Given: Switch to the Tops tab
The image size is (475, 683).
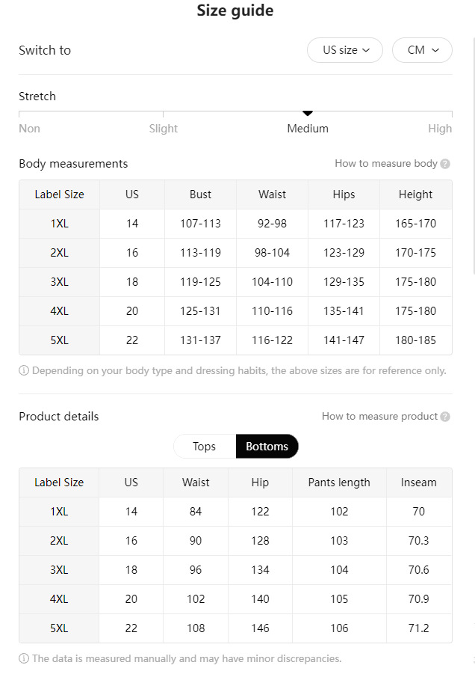Looking at the screenshot, I should 204,447.
